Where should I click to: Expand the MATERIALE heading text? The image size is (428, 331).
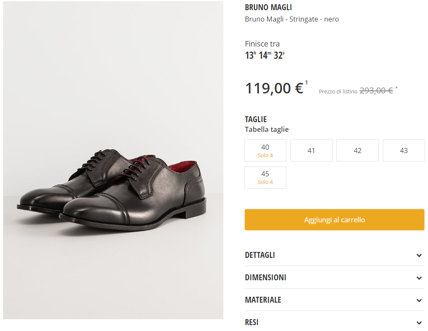[x=263, y=300]
